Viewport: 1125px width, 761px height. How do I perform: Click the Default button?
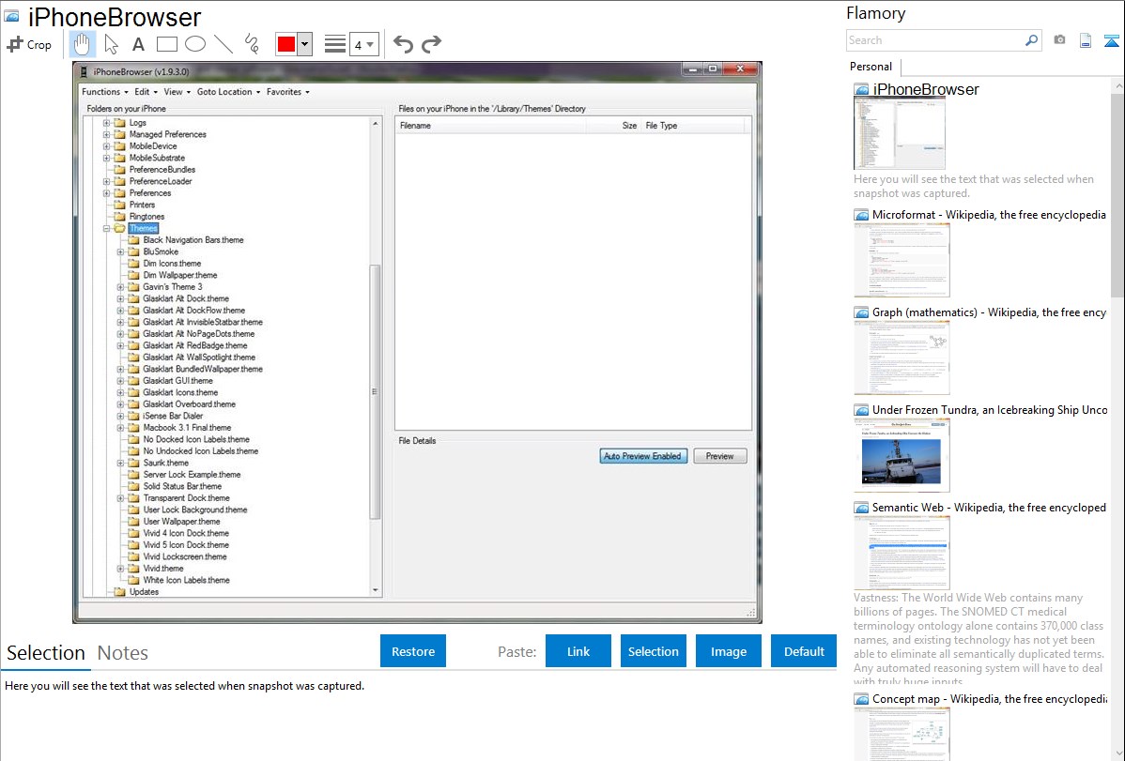click(804, 651)
